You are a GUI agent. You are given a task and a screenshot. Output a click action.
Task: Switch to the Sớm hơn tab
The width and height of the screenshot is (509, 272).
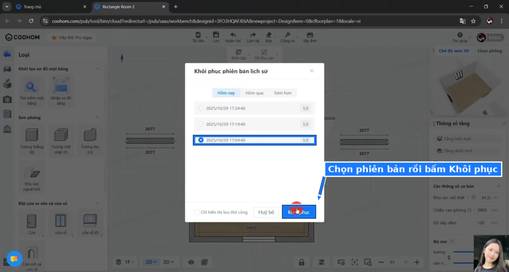[x=282, y=93]
